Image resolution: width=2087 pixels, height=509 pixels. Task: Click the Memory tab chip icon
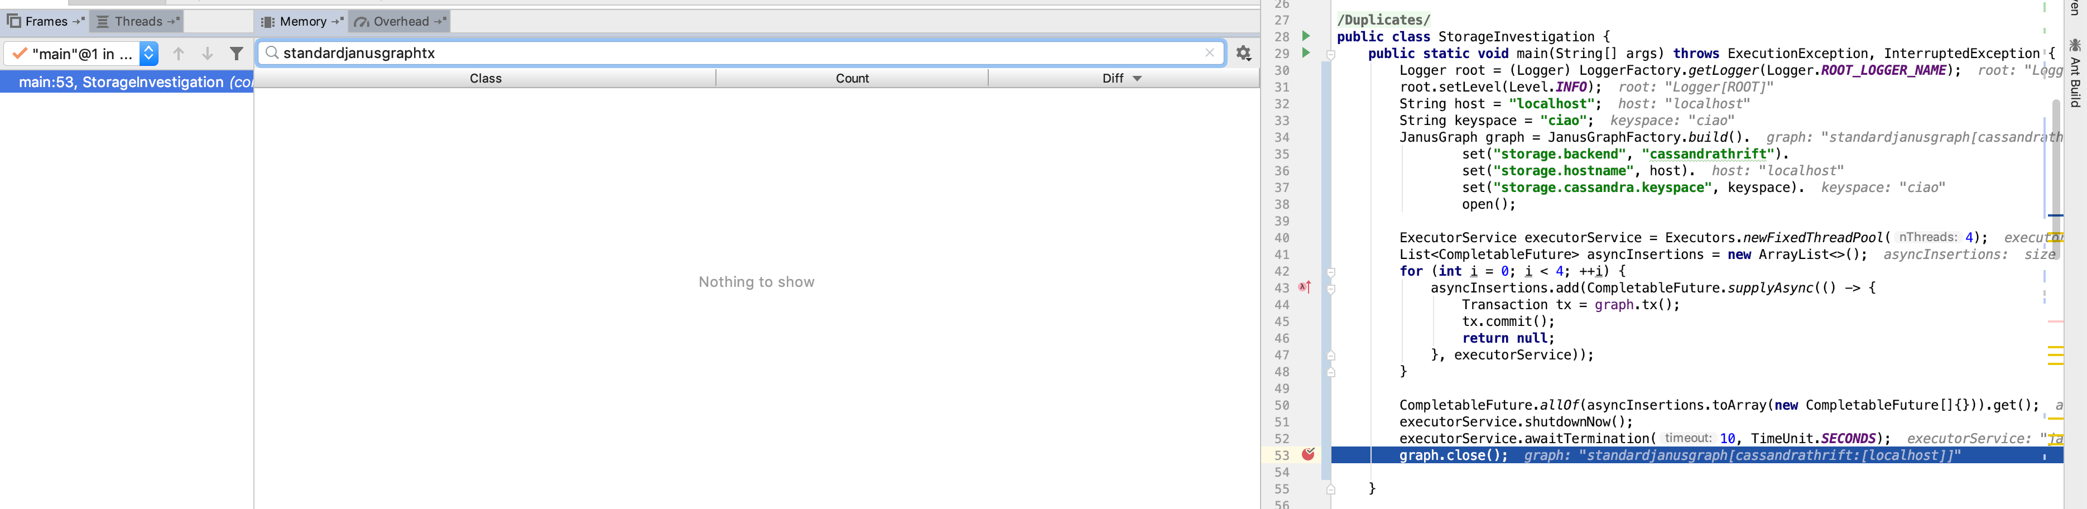click(268, 22)
